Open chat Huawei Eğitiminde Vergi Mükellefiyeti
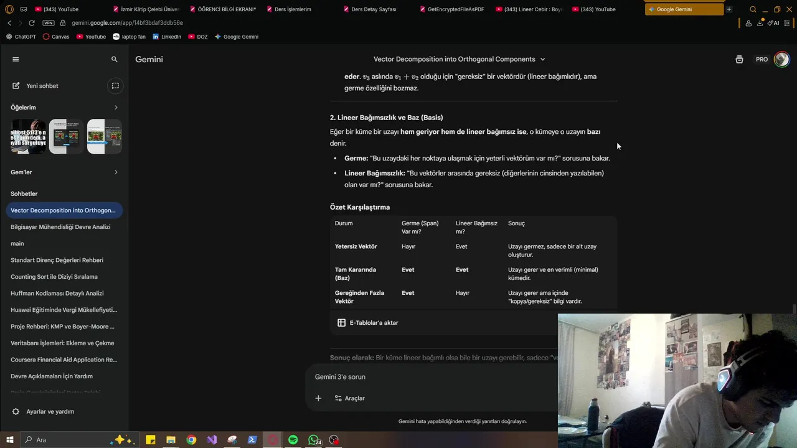The height and width of the screenshot is (448, 797). tap(64, 310)
